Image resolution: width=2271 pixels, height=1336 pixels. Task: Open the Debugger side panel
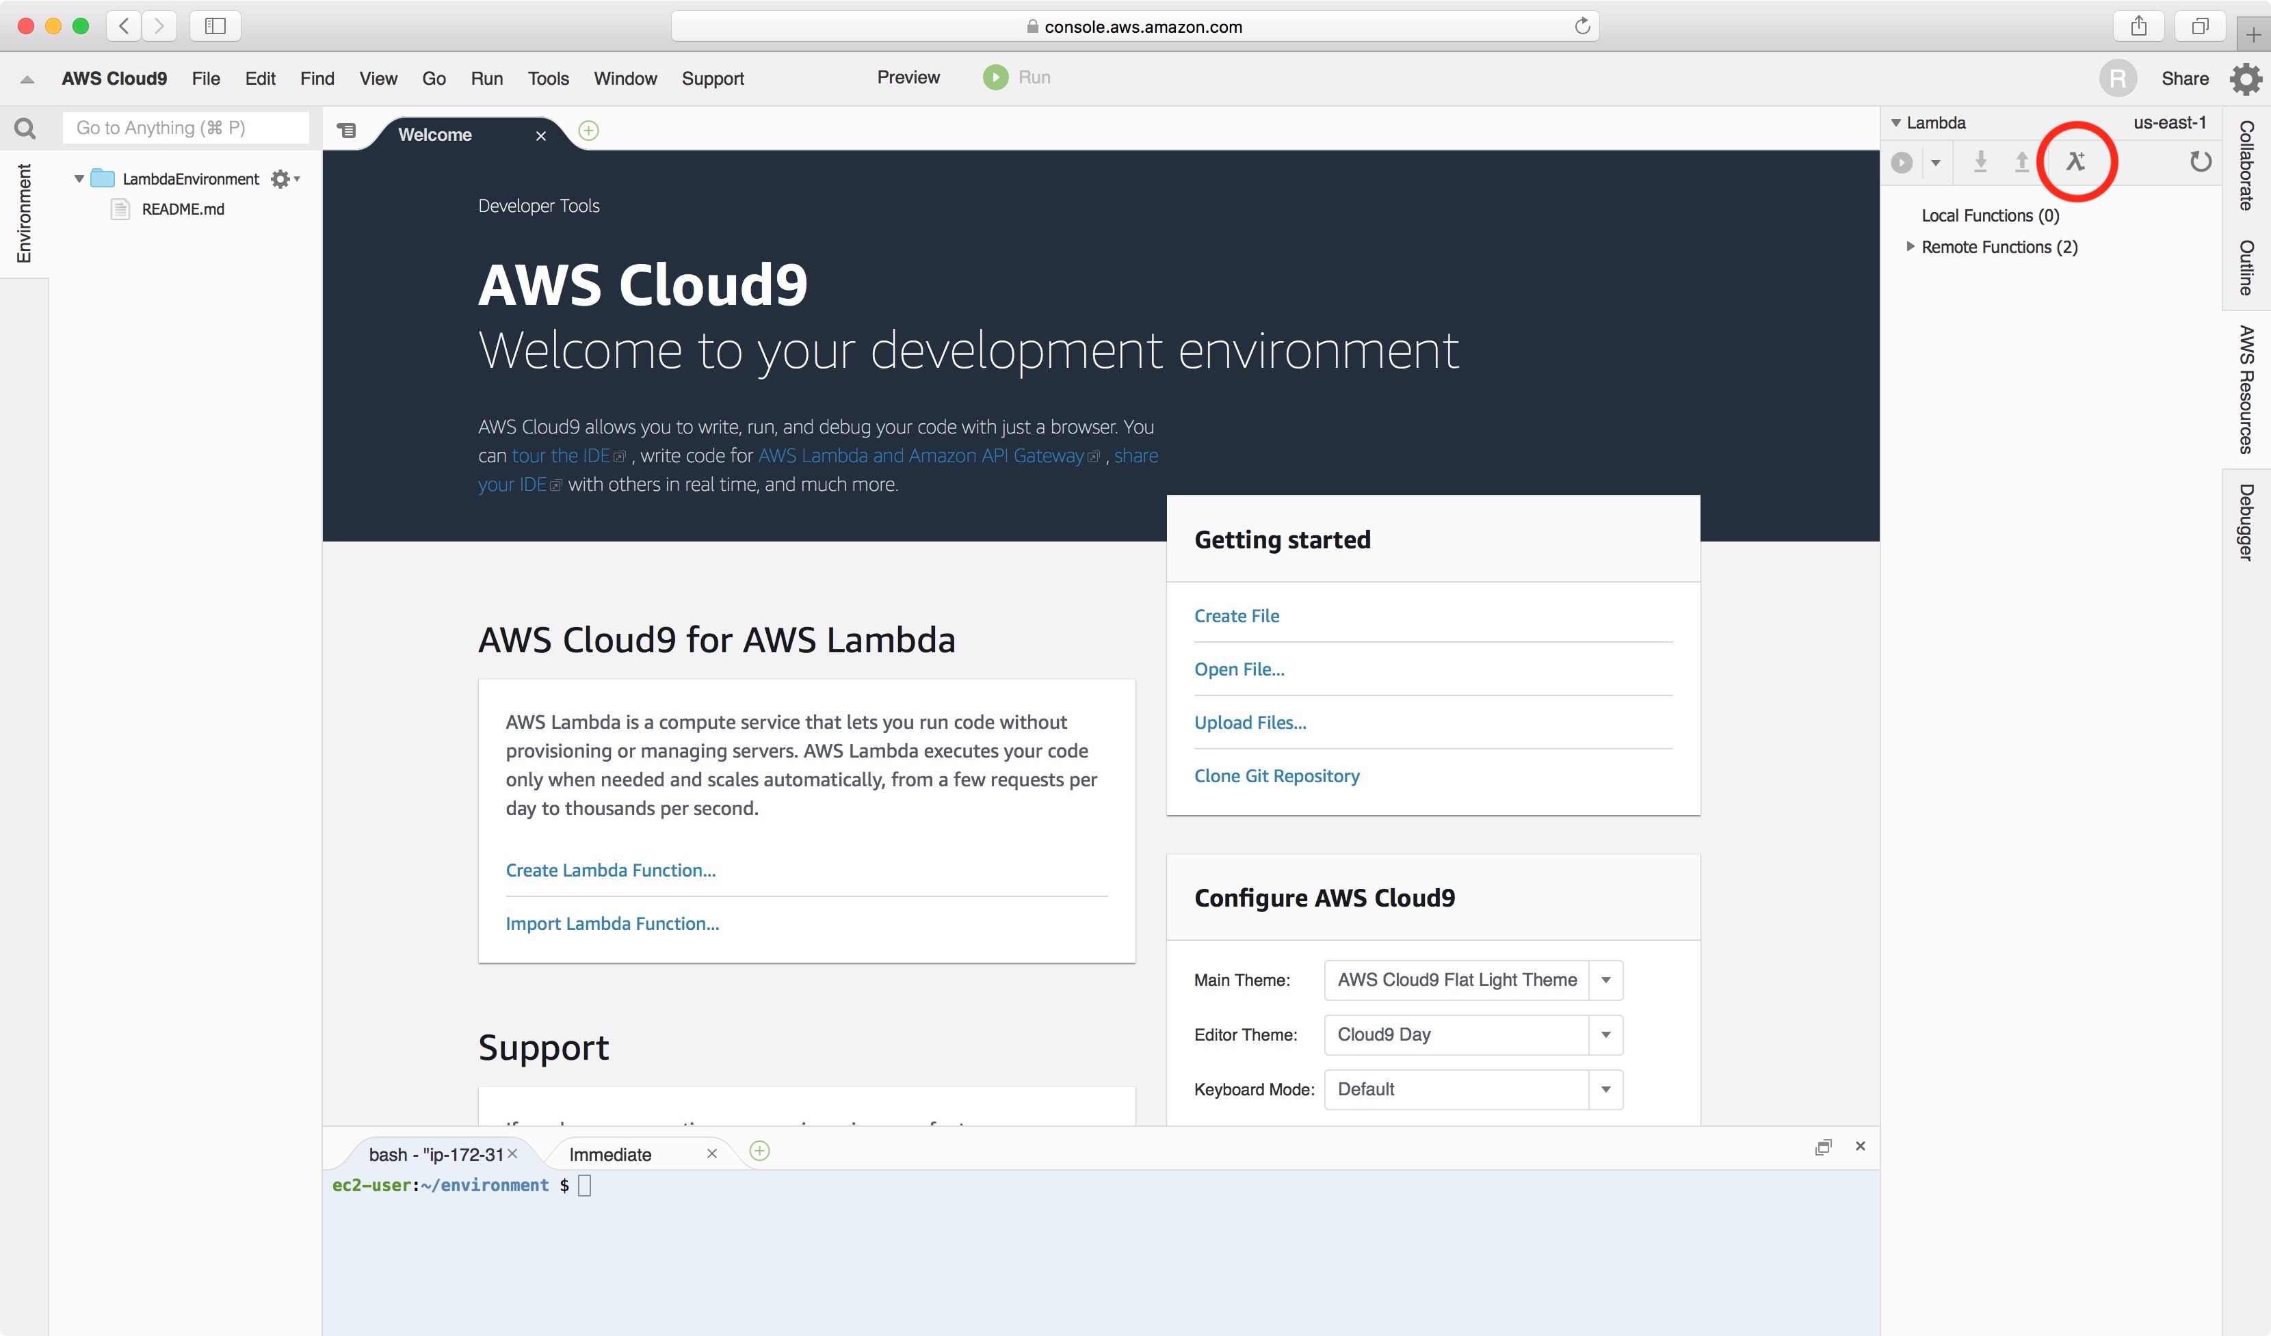pyautogui.click(x=2246, y=522)
